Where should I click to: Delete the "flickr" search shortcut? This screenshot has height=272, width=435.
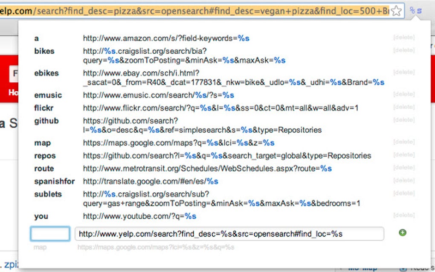403,107
